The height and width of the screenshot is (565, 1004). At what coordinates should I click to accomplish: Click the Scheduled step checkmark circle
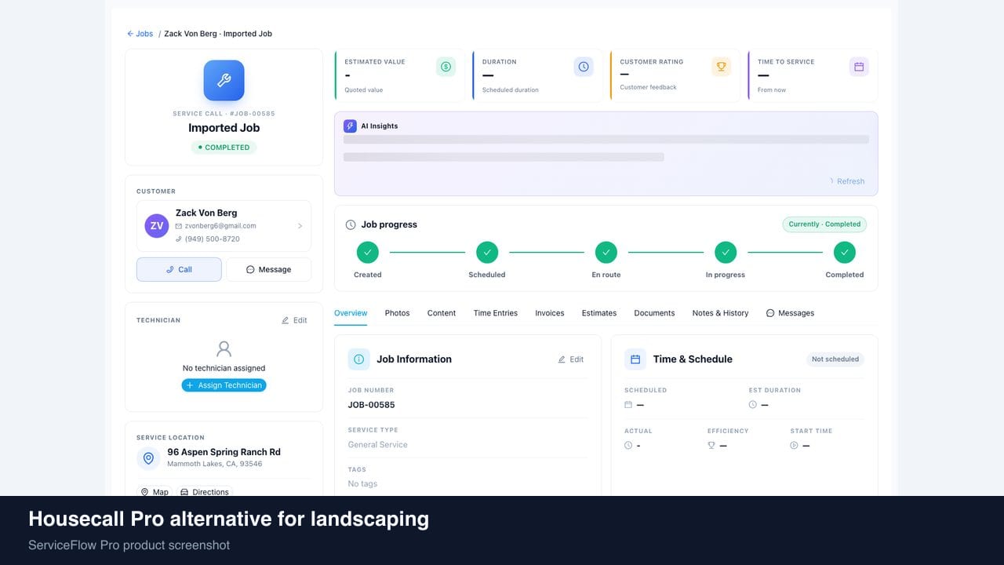click(x=487, y=253)
